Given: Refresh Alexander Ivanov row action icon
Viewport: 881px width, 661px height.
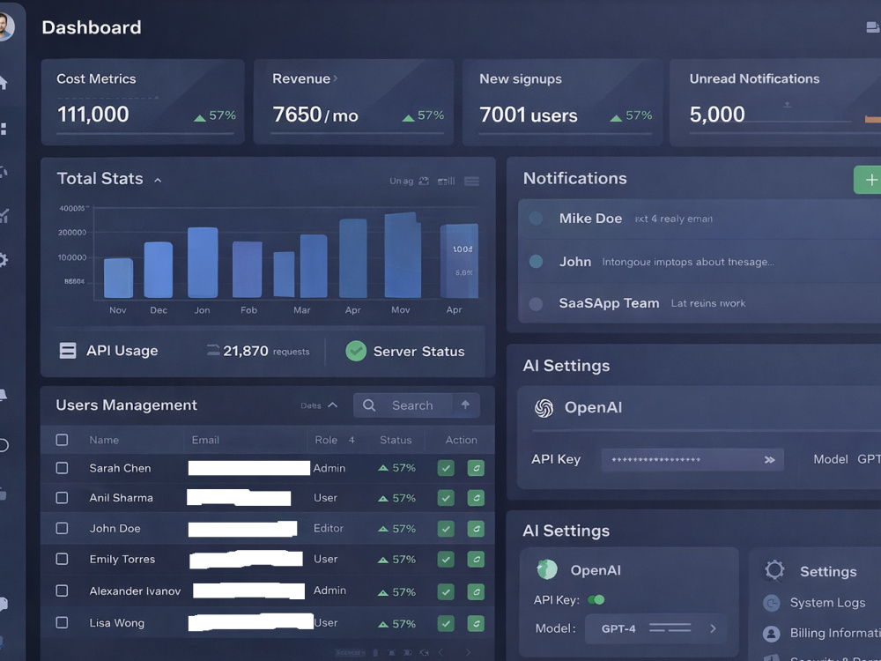Looking at the screenshot, I should pos(476,592).
